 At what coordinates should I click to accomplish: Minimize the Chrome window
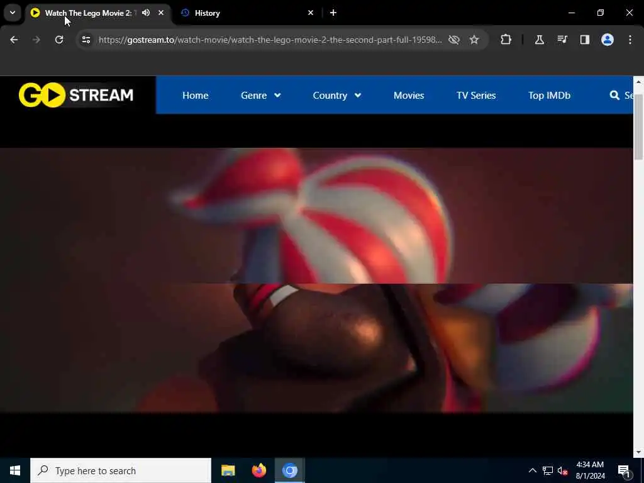[x=571, y=13]
